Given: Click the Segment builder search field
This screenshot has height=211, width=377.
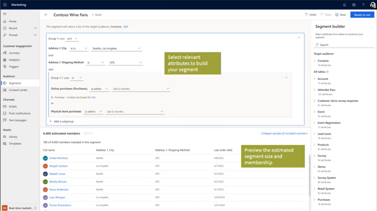Looking at the screenshot, I should tap(345, 45).
